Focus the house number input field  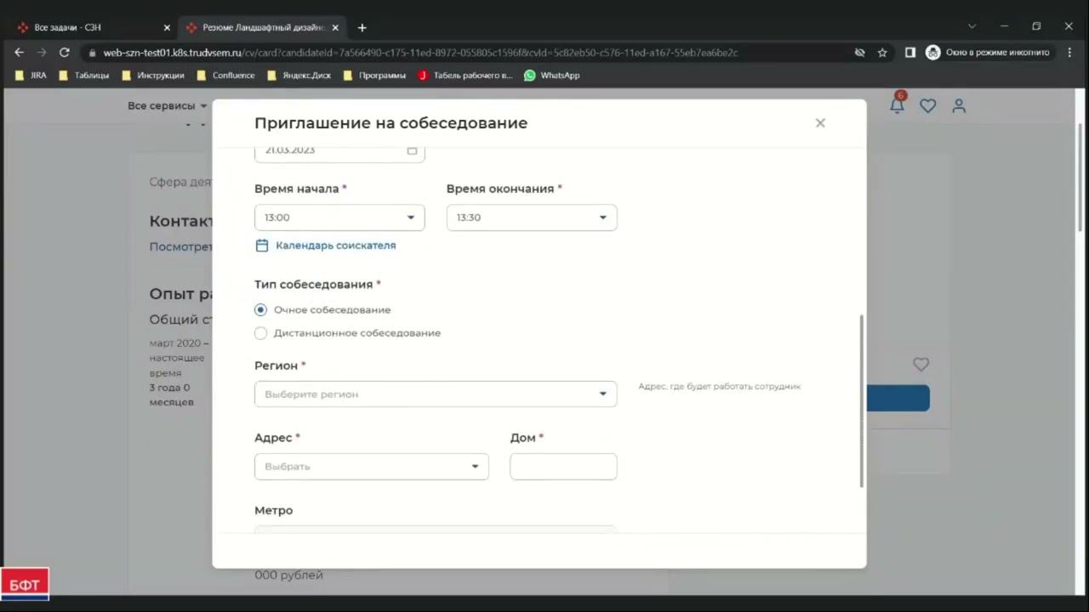[x=563, y=467]
